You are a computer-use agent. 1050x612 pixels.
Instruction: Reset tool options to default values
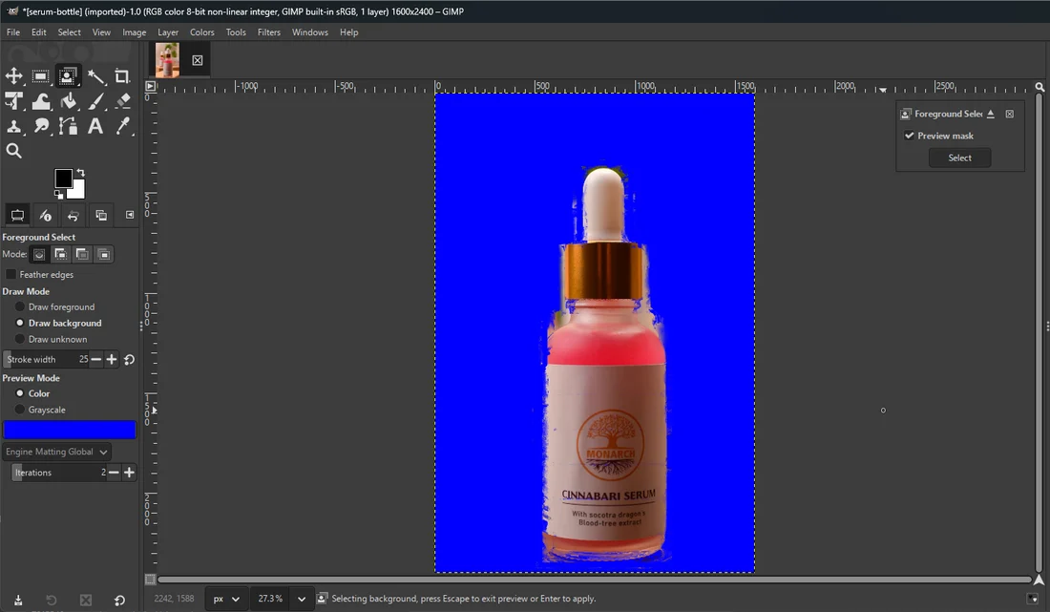(x=119, y=600)
